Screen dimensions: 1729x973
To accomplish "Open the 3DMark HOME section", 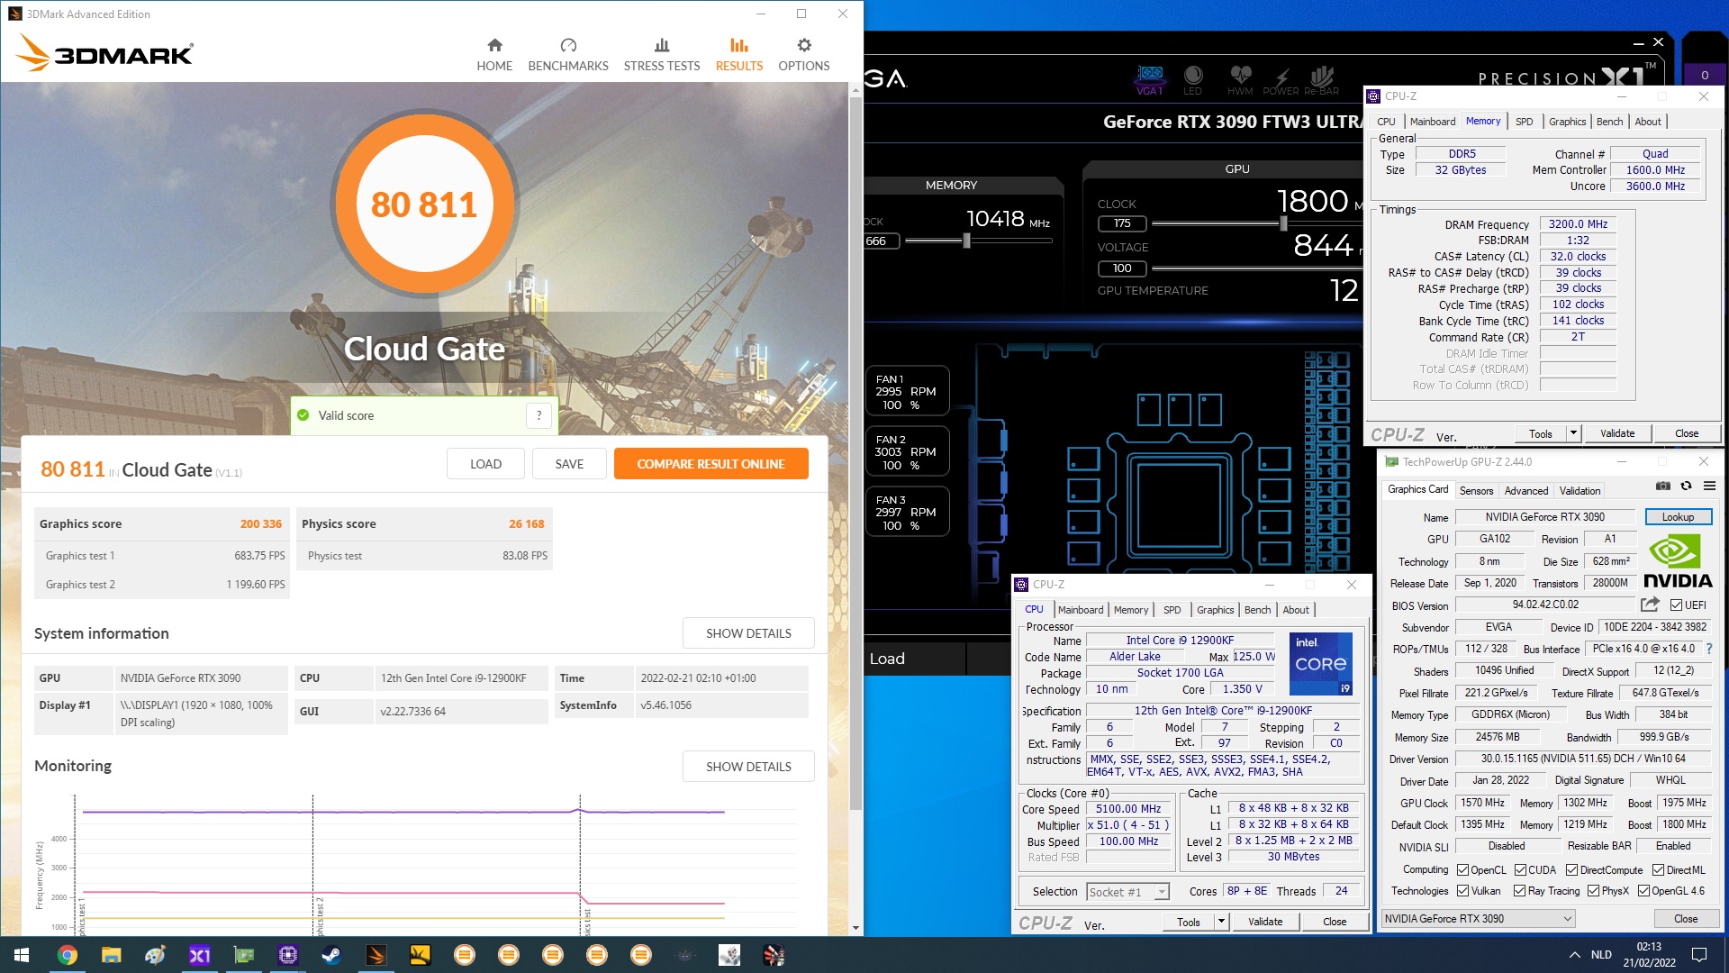I will click(x=494, y=55).
